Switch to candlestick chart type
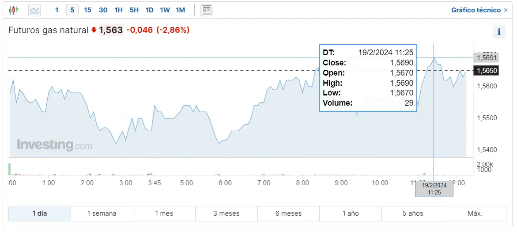517x232 pixels. (14, 10)
